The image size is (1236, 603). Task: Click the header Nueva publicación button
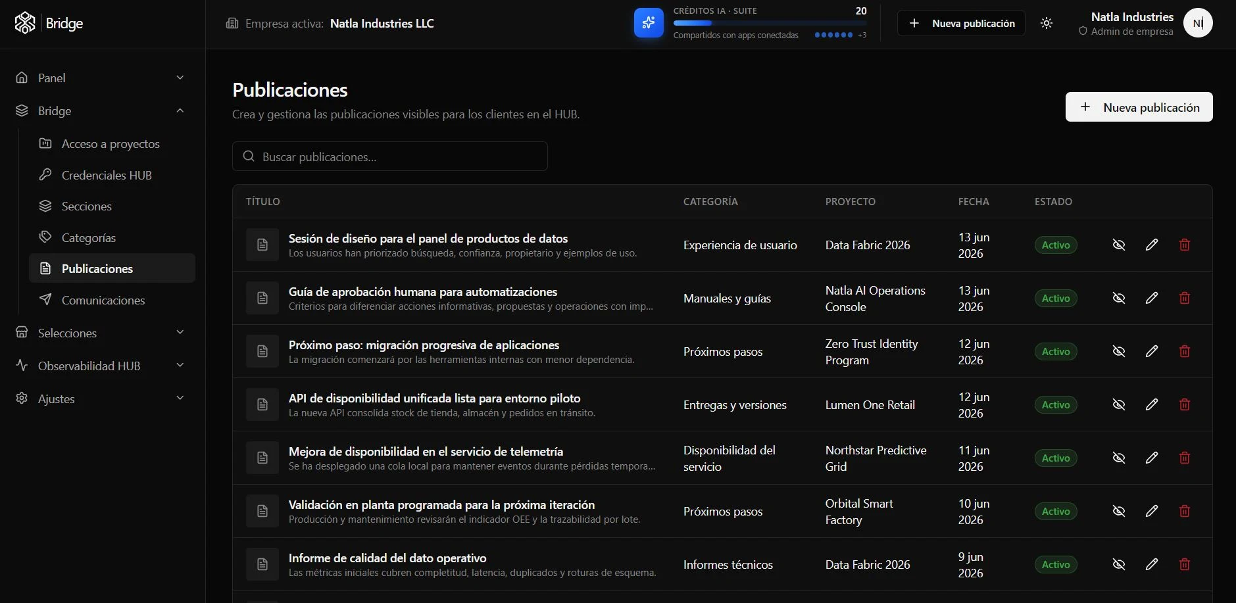click(x=961, y=23)
